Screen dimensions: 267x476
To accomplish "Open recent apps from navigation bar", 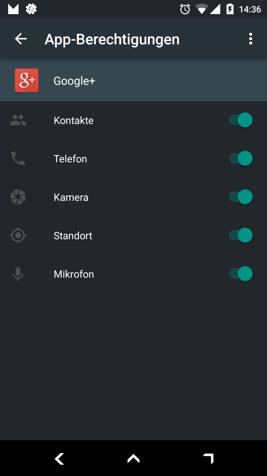I will tap(208, 458).
